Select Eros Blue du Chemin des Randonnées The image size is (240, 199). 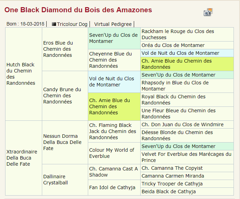(58, 49)
